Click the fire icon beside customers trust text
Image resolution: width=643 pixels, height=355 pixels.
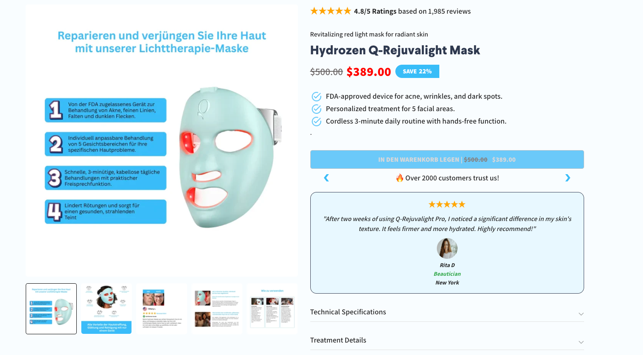coord(399,178)
